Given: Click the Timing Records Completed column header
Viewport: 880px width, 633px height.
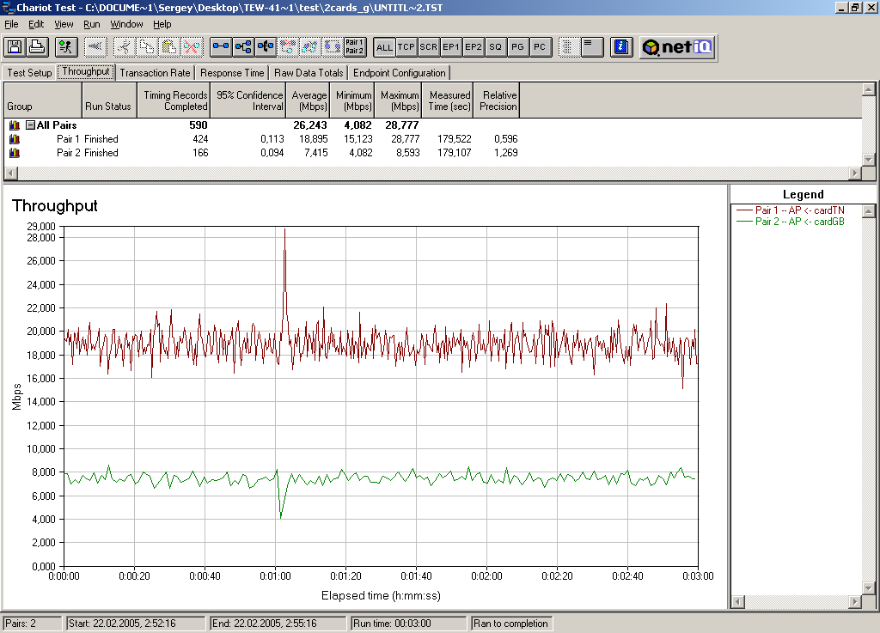Looking at the screenshot, I should pyautogui.click(x=174, y=100).
